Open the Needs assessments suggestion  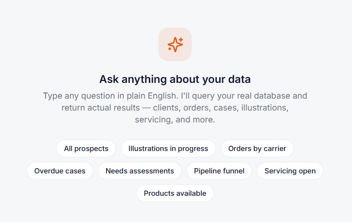coord(140,171)
